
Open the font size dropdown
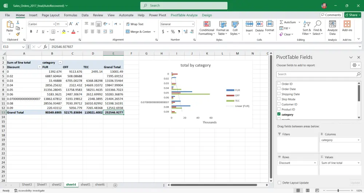[66, 24]
